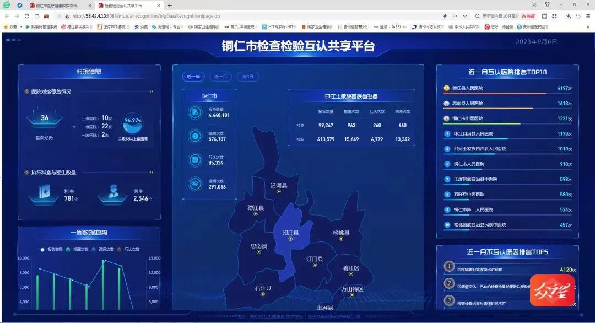Click the browser back arrow

(x=7, y=16)
